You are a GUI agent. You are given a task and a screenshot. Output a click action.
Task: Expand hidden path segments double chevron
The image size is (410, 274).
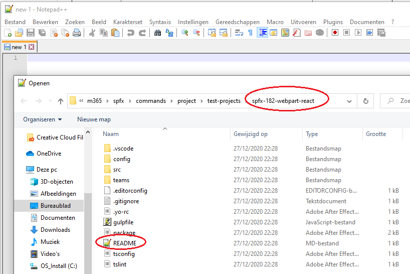[x=81, y=101]
